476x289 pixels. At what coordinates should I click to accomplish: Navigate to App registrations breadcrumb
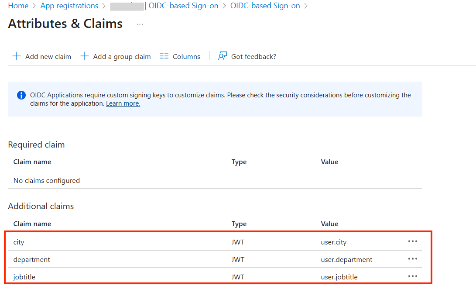click(x=69, y=6)
